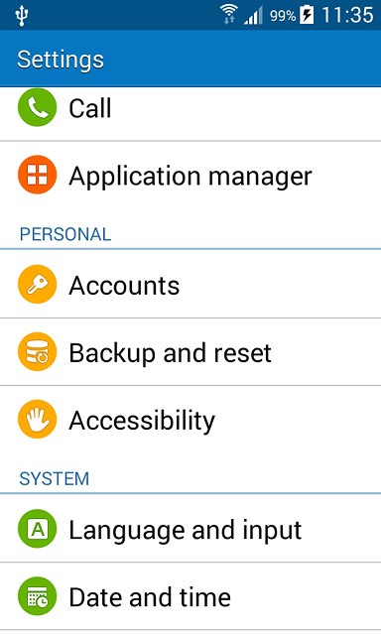Tap the Language and input letter icon
This screenshot has height=635, width=381.
pos(38,529)
